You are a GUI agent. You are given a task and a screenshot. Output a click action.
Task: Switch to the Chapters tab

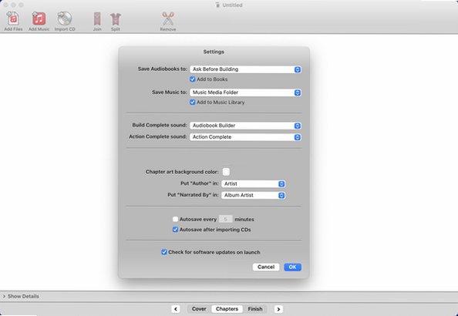[227, 309]
